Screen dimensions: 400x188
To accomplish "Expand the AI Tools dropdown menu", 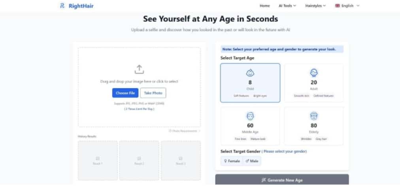I will point(287,6).
